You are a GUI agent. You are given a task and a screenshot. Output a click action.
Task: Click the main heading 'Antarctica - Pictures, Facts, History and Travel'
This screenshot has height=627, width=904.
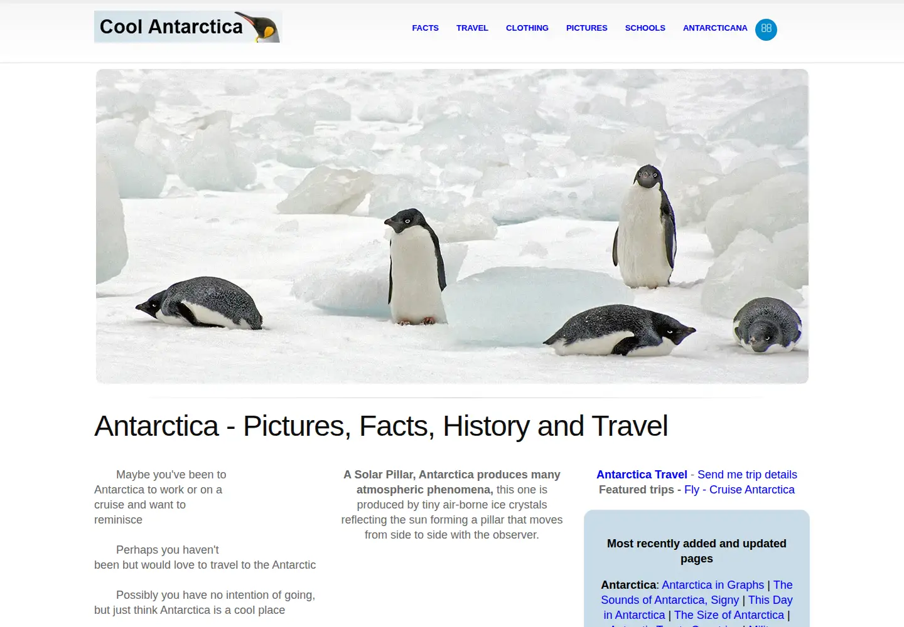[381, 426]
